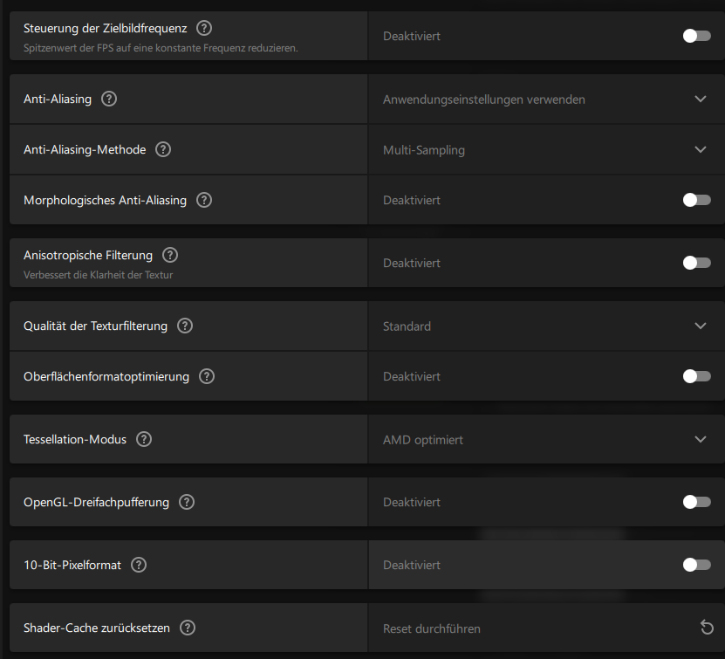Click help icon beside Anti-Aliasing-Methode
This screenshot has height=659, width=725.
(163, 149)
